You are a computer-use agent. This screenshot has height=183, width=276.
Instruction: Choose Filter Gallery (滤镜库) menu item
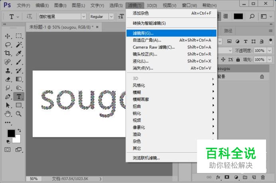click(171, 33)
